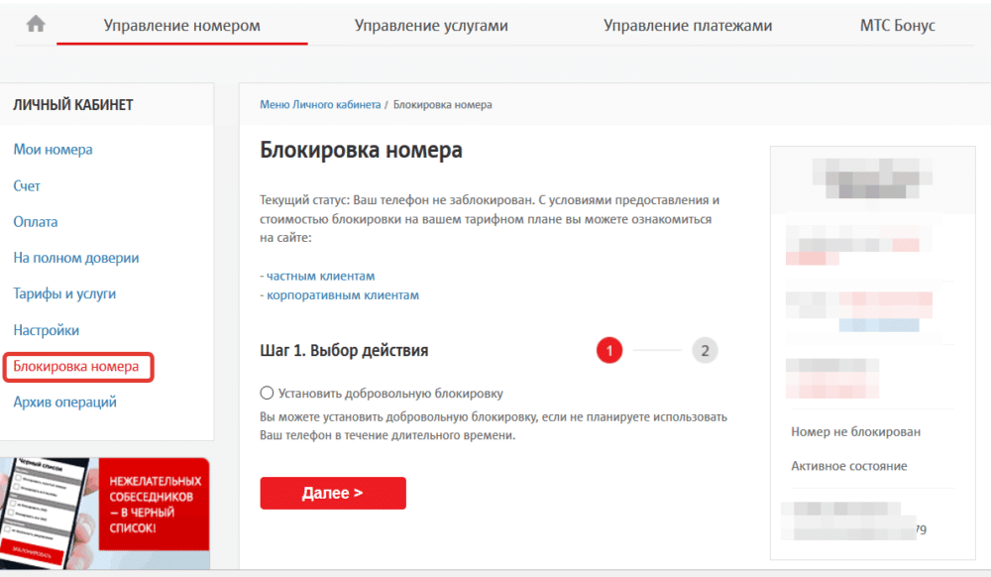Go to the home page icon

36,24
